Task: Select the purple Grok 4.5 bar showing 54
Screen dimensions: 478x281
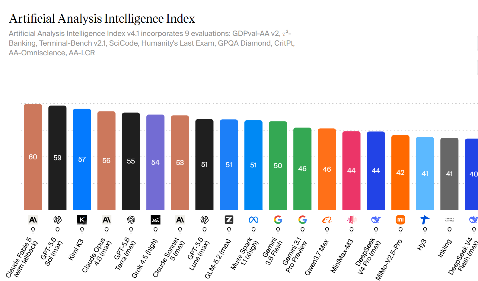Action: (155, 162)
